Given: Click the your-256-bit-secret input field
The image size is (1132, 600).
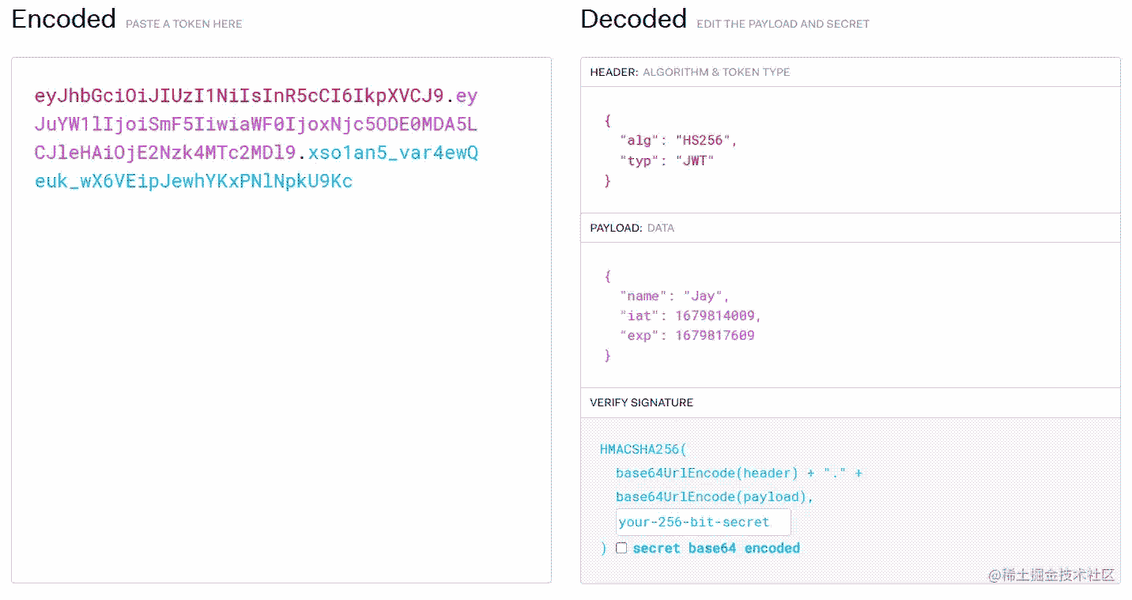Looking at the screenshot, I should [703, 522].
